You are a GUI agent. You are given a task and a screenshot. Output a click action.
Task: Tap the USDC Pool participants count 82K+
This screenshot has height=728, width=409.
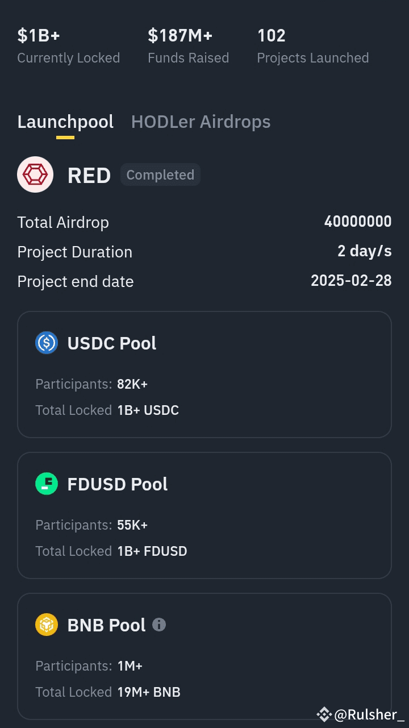132,384
